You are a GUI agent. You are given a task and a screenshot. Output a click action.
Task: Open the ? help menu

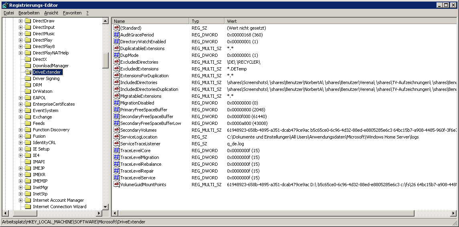point(87,13)
